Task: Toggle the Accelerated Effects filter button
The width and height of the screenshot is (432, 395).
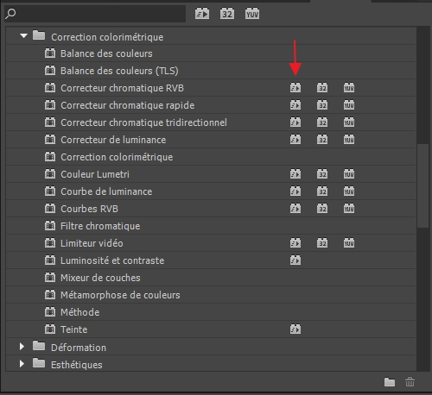Action: tap(202, 14)
